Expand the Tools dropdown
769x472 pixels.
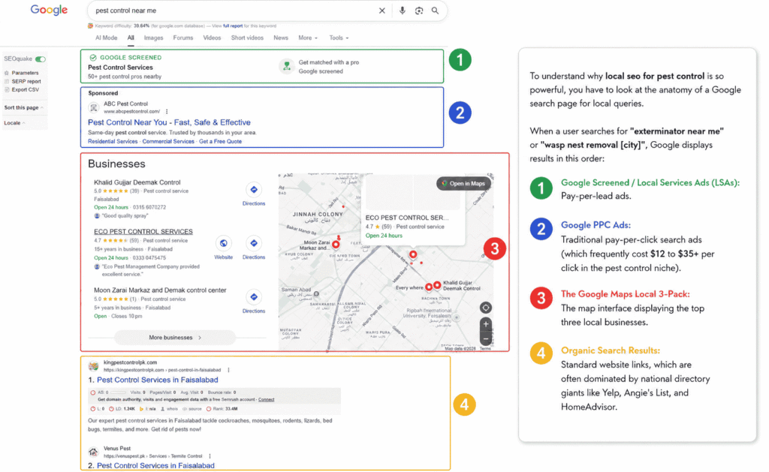click(x=339, y=38)
